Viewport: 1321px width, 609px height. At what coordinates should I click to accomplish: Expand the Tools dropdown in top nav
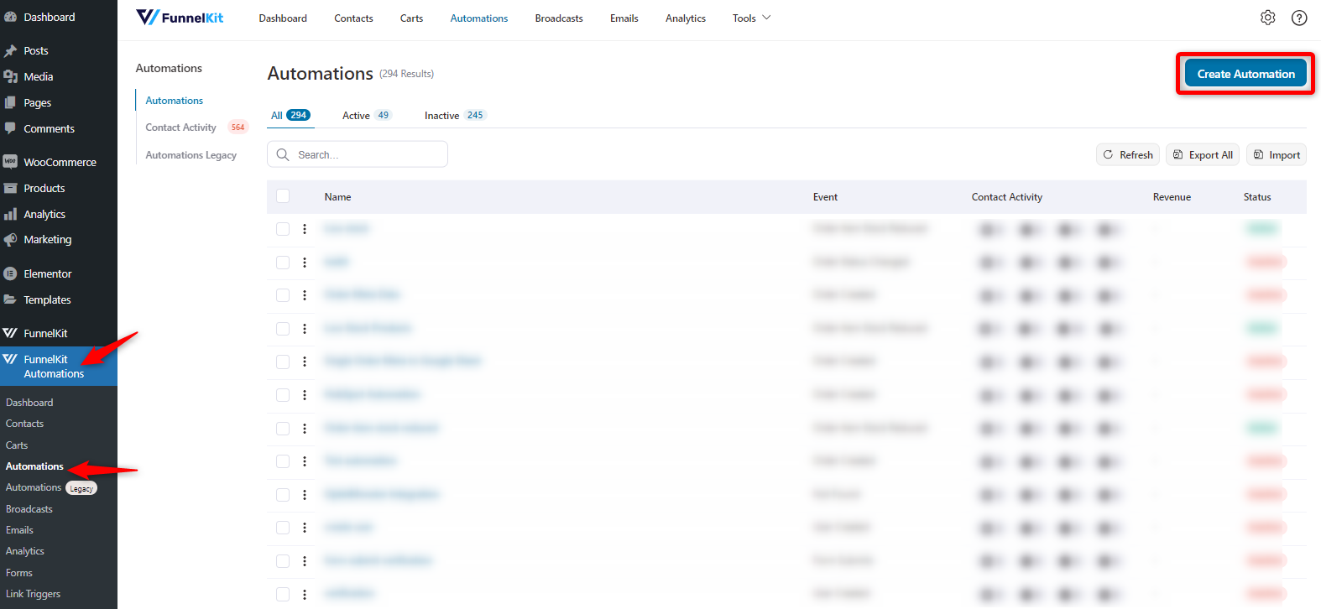click(751, 18)
